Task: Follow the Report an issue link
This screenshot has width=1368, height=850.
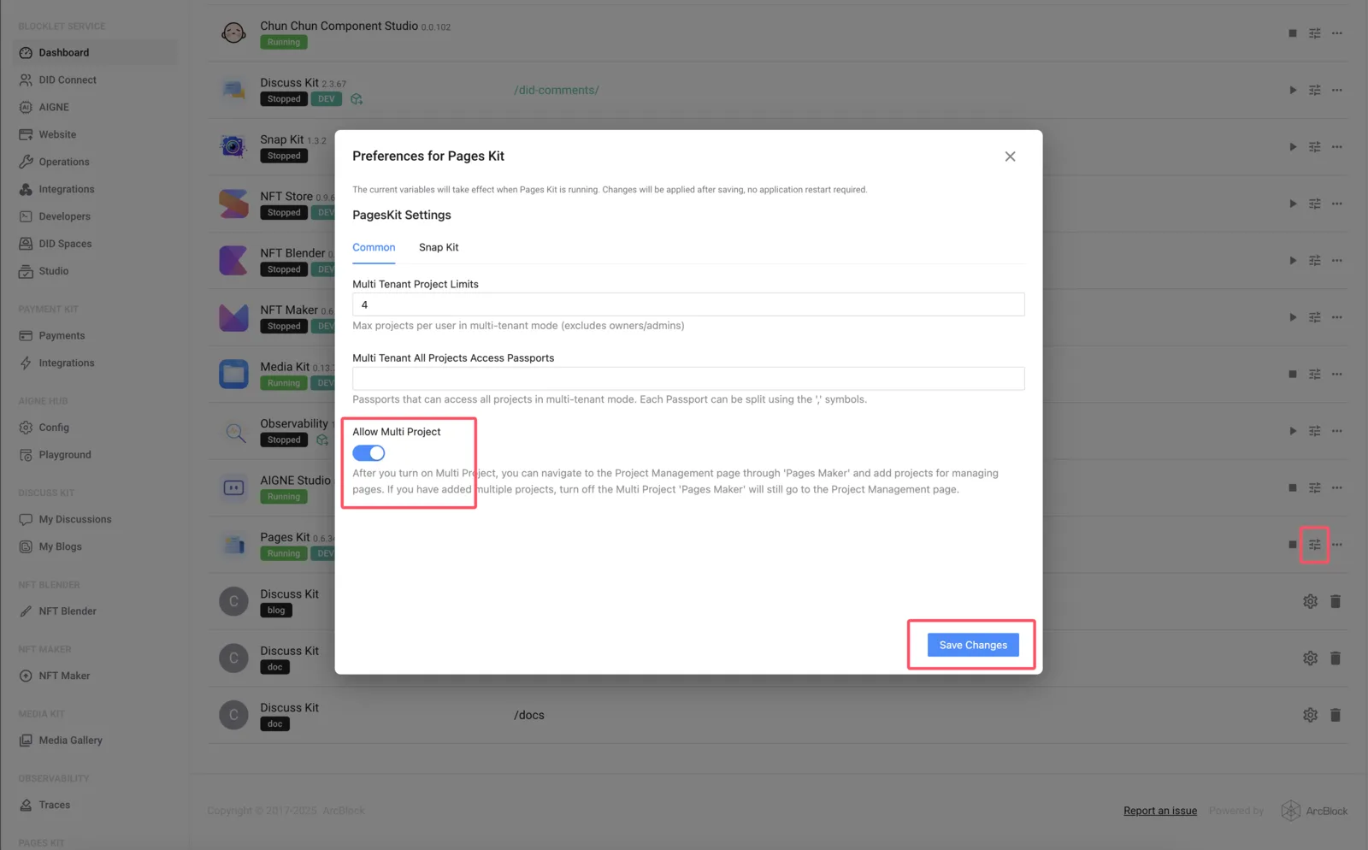Action: tap(1160, 811)
